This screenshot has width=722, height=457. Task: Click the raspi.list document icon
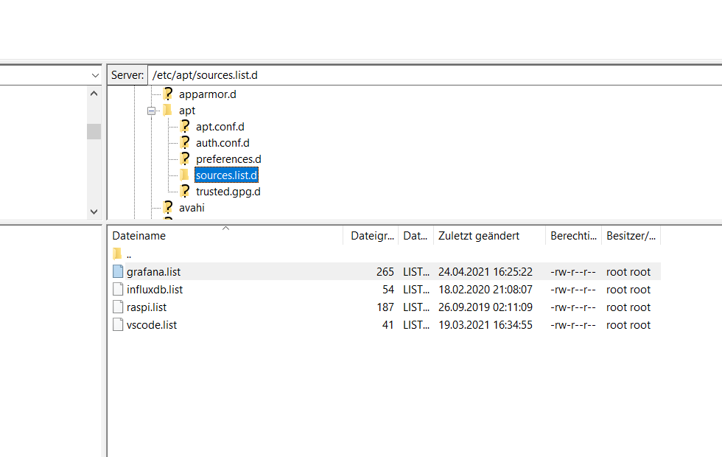tap(117, 307)
